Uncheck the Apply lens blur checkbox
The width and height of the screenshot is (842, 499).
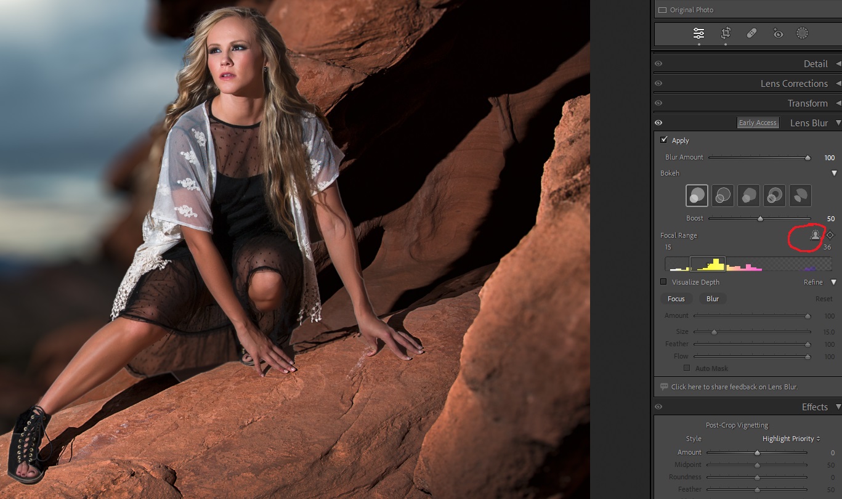click(664, 140)
